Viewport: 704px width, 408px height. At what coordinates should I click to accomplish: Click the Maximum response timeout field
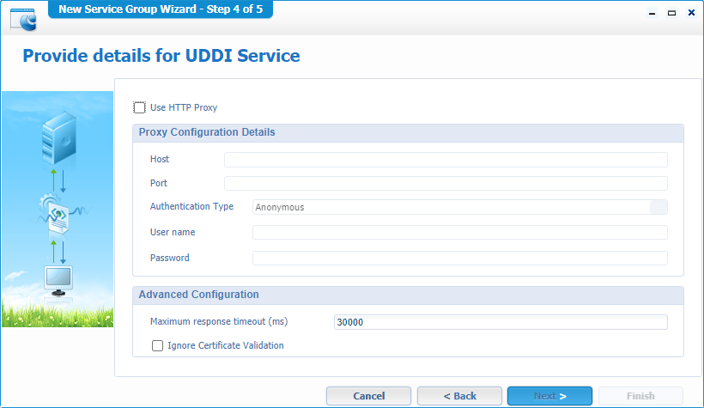(501, 322)
